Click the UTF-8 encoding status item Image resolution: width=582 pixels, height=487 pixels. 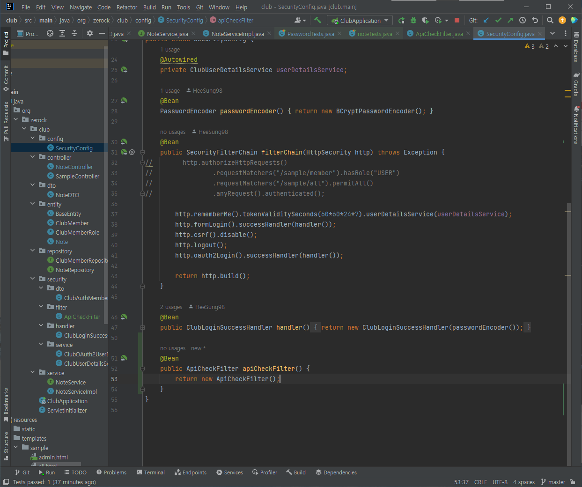click(x=500, y=482)
